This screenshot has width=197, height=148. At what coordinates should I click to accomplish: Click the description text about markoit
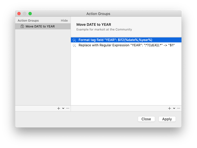104,30
